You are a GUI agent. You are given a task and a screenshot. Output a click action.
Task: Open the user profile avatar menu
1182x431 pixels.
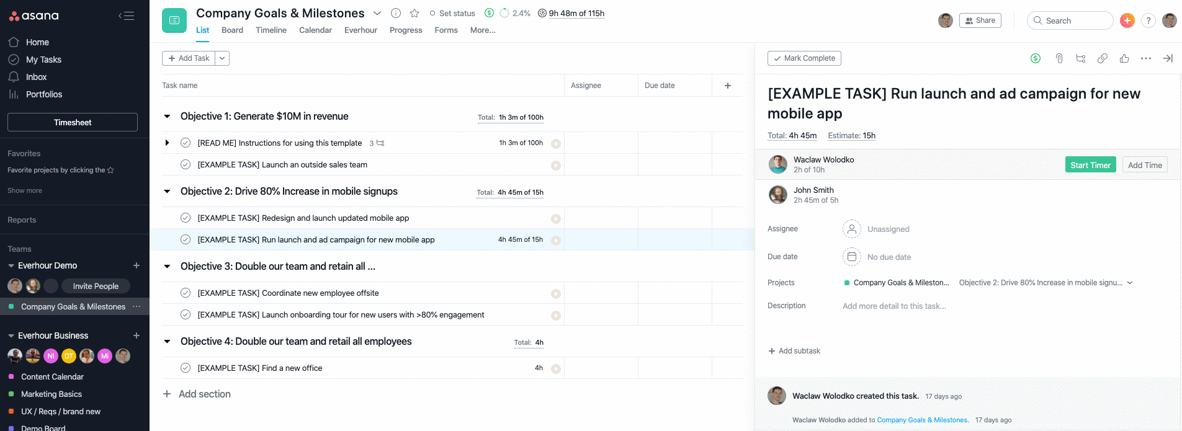1170,20
